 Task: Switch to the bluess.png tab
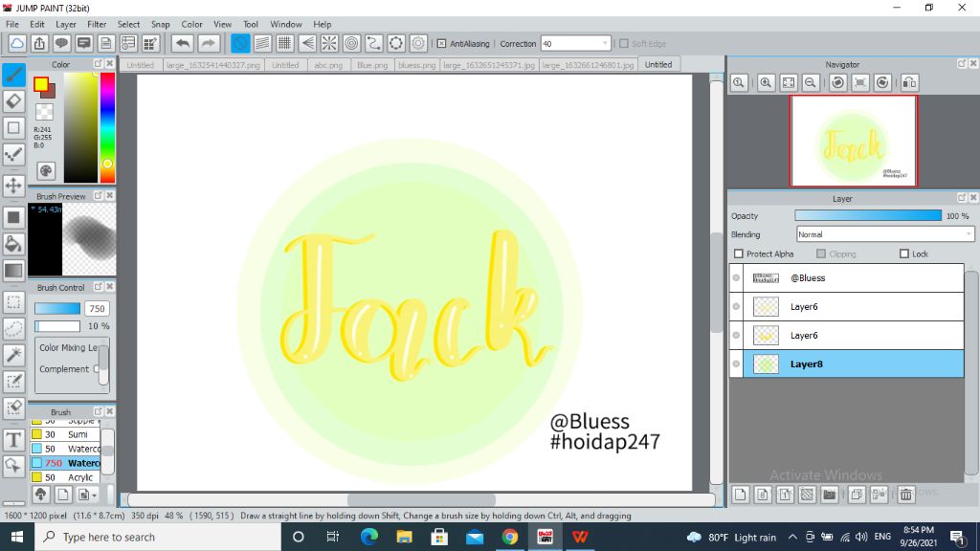416,65
